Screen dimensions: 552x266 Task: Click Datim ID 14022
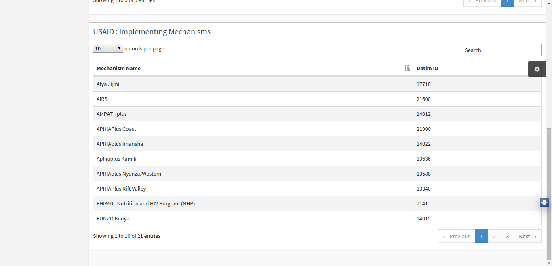coord(423,144)
